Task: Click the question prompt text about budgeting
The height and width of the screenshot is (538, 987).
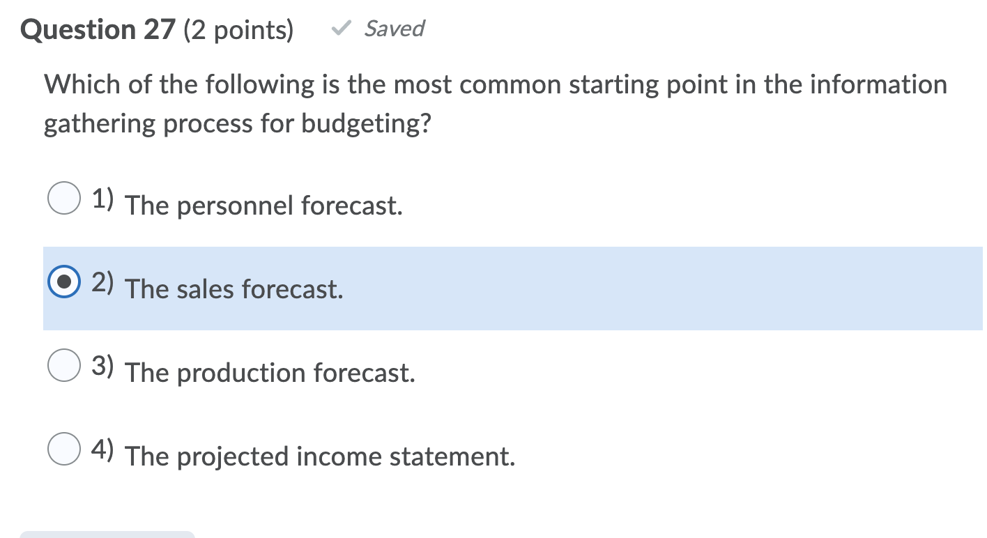Action: click(495, 103)
